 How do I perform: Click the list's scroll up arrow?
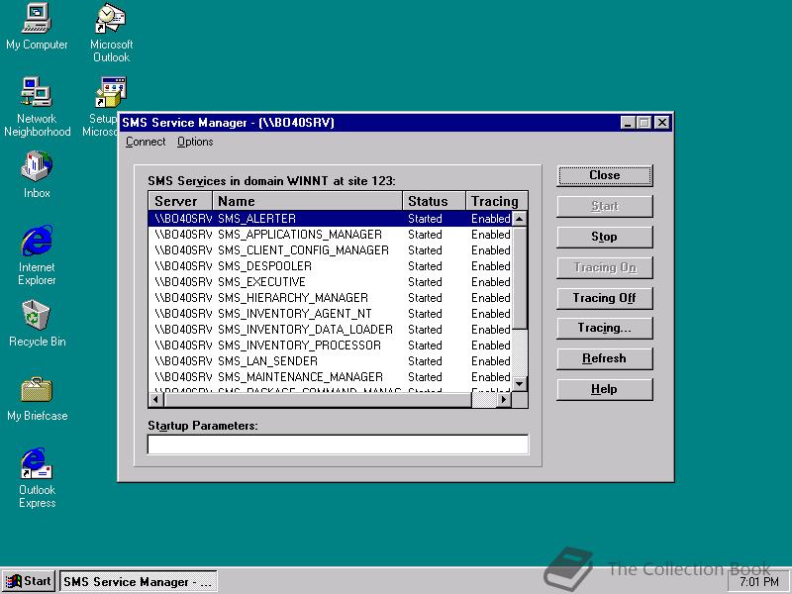pos(520,219)
